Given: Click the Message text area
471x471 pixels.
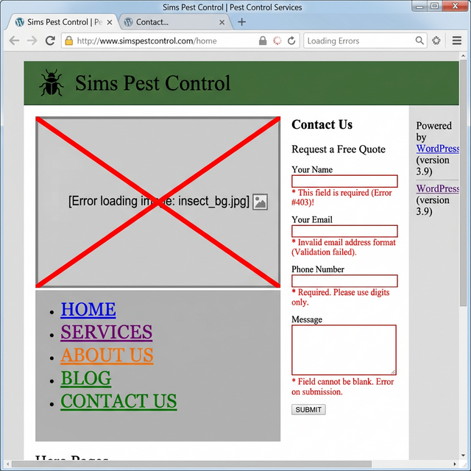Looking at the screenshot, I should tap(344, 350).
